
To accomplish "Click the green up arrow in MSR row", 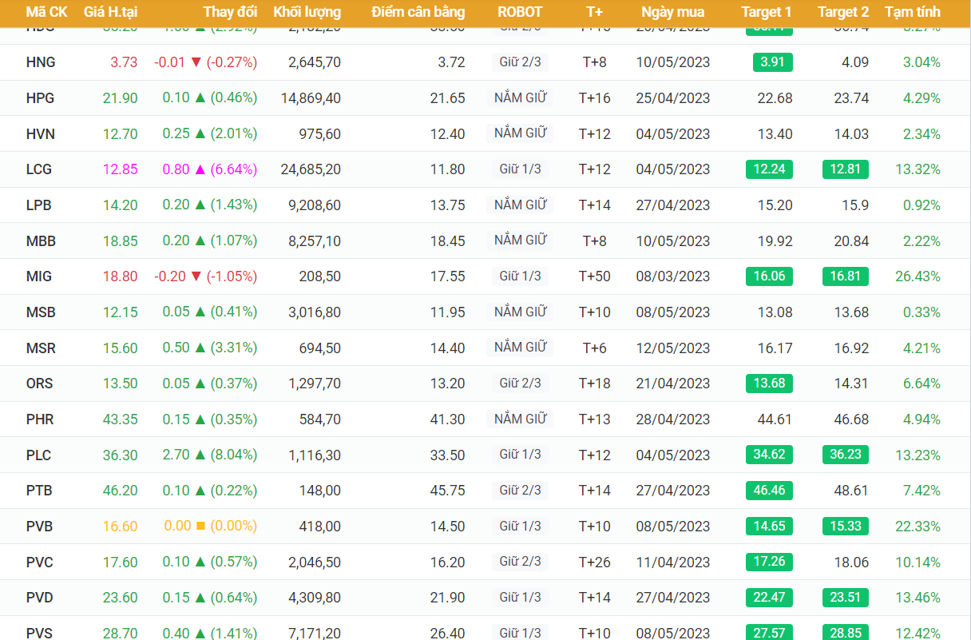I will (200, 348).
